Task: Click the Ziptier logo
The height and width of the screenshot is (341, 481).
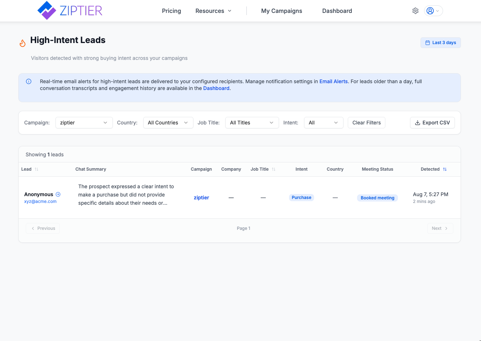Action: pos(70,10)
